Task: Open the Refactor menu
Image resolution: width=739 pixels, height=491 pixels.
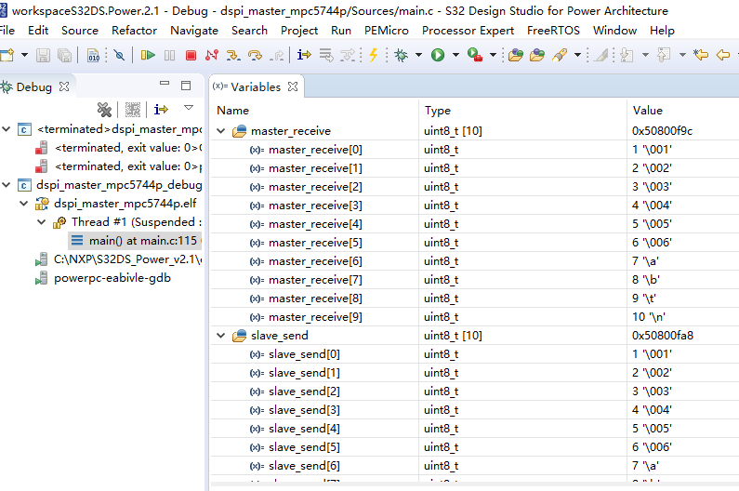Action: coord(134,30)
